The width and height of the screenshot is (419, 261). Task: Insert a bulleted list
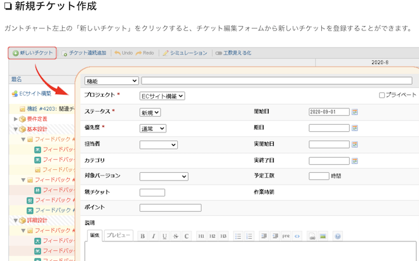coord(238,236)
